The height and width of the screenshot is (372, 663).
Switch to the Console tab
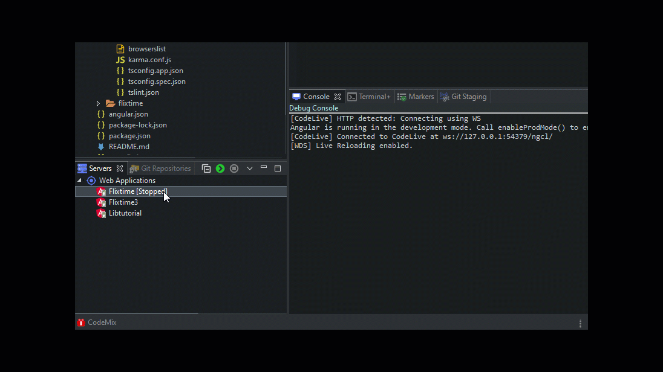pos(315,96)
